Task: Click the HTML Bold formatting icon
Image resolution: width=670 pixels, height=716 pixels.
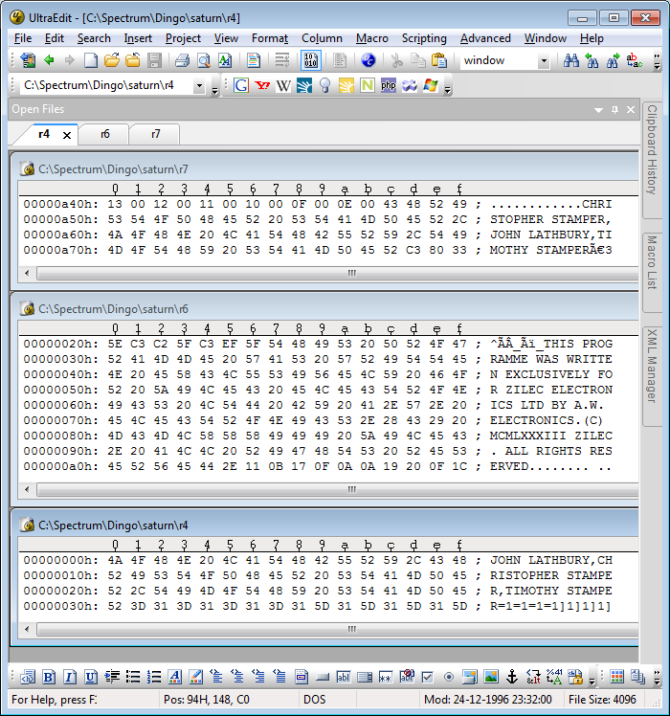Action: click(48, 677)
